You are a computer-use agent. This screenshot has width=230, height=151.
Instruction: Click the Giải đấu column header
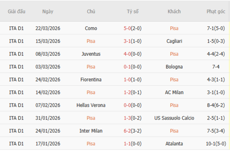click(x=17, y=11)
